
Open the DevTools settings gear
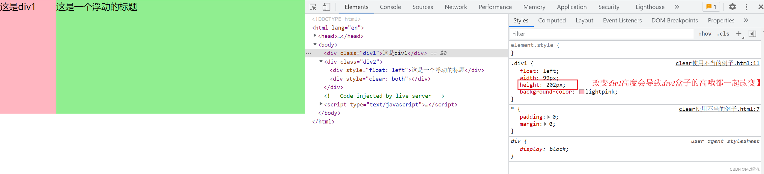[733, 7]
